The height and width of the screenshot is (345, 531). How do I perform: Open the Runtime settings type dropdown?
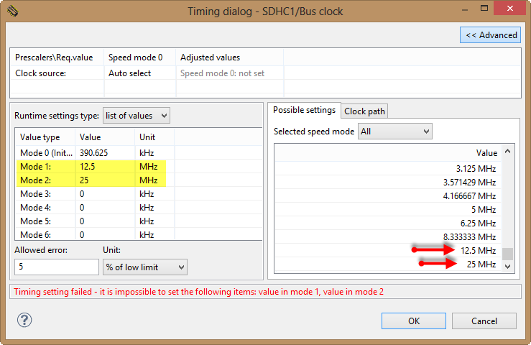(136, 115)
